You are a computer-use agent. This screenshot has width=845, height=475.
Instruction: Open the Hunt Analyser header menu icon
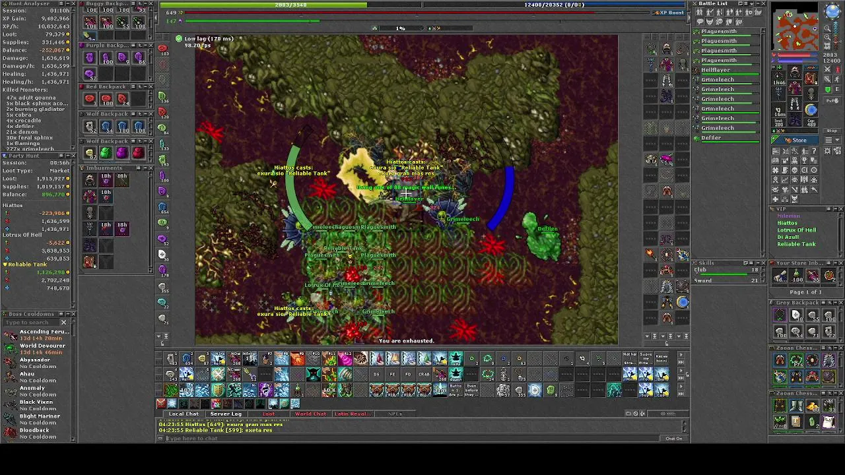(x=61, y=4)
